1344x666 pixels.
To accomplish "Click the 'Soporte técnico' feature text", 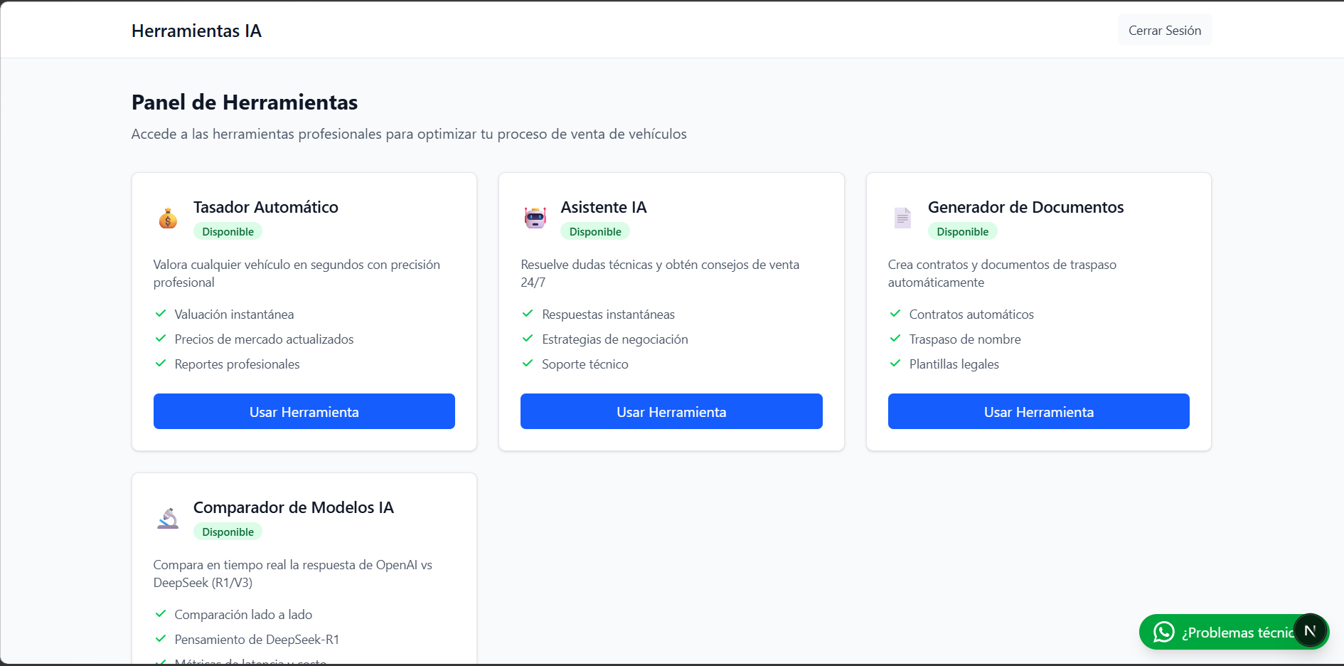I will point(585,364).
